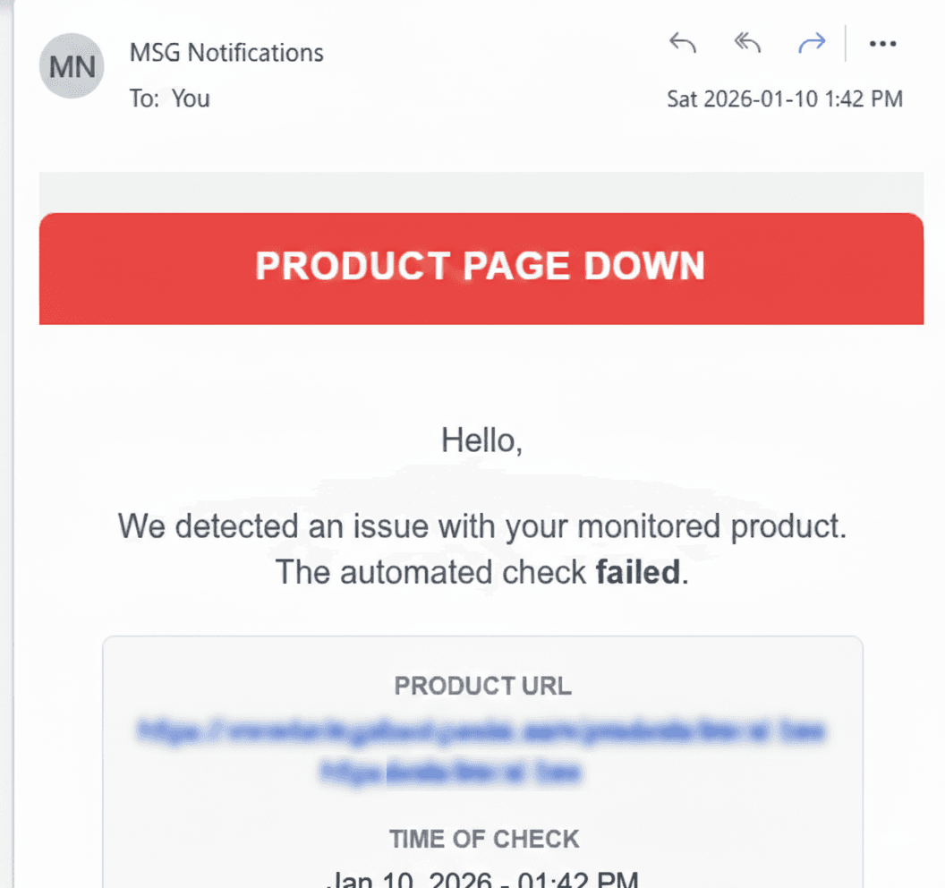
Task: Select the bold word failed in message body
Action: coord(635,572)
